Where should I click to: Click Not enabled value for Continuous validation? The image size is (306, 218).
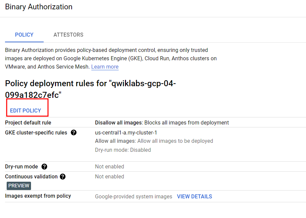pos(109,176)
